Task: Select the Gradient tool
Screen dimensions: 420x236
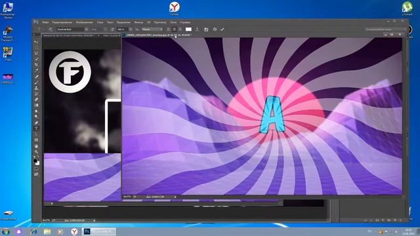Action: click(36, 105)
